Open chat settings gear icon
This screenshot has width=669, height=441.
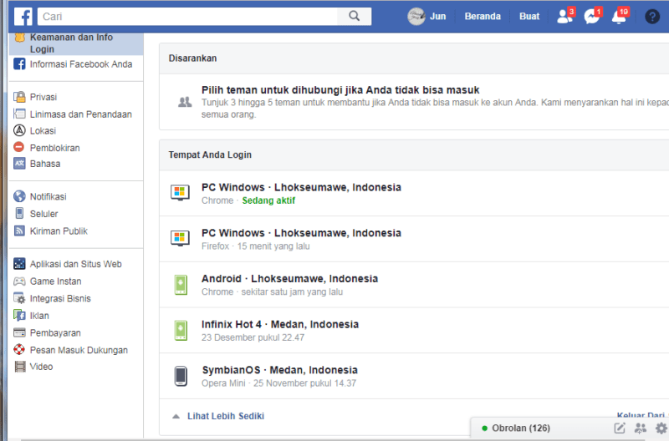(x=661, y=428)
